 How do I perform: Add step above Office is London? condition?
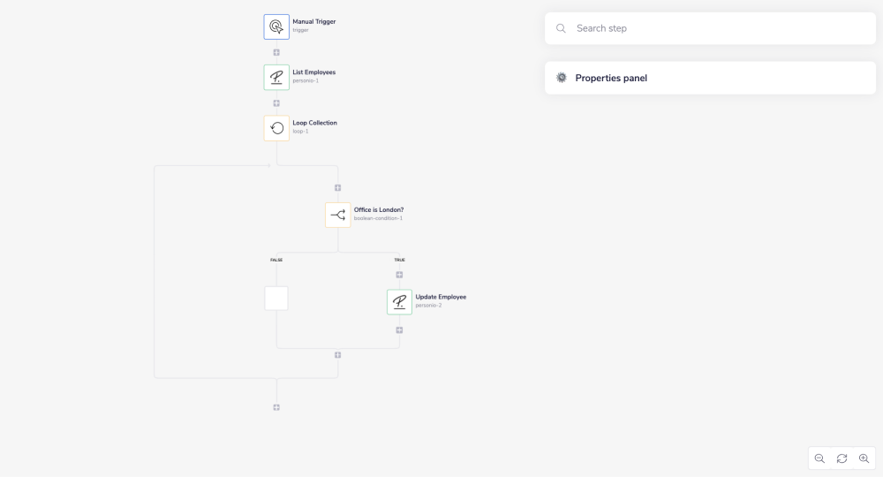[337, 187]
